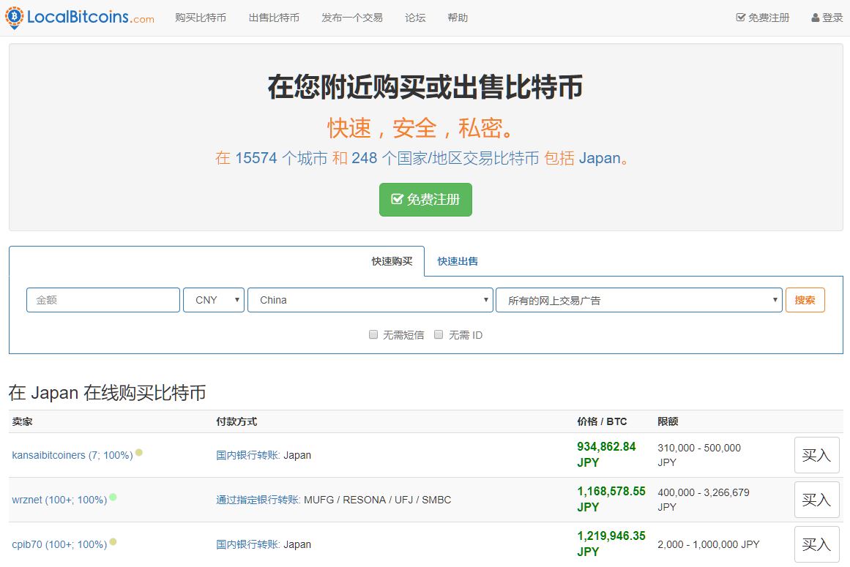Click 国内银行转账 link in kansaibitcoiners row
The height and width of the screenshot is (567, 850).
coord(247,456)
